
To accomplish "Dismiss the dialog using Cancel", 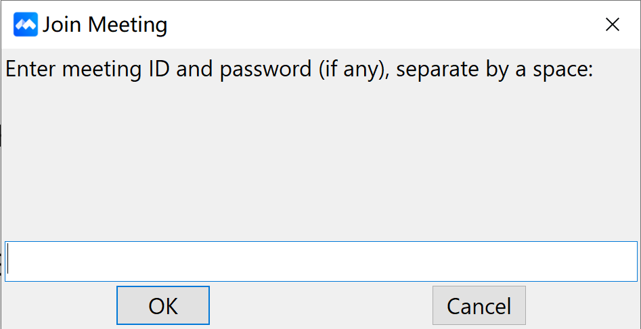I will point(479,305).
